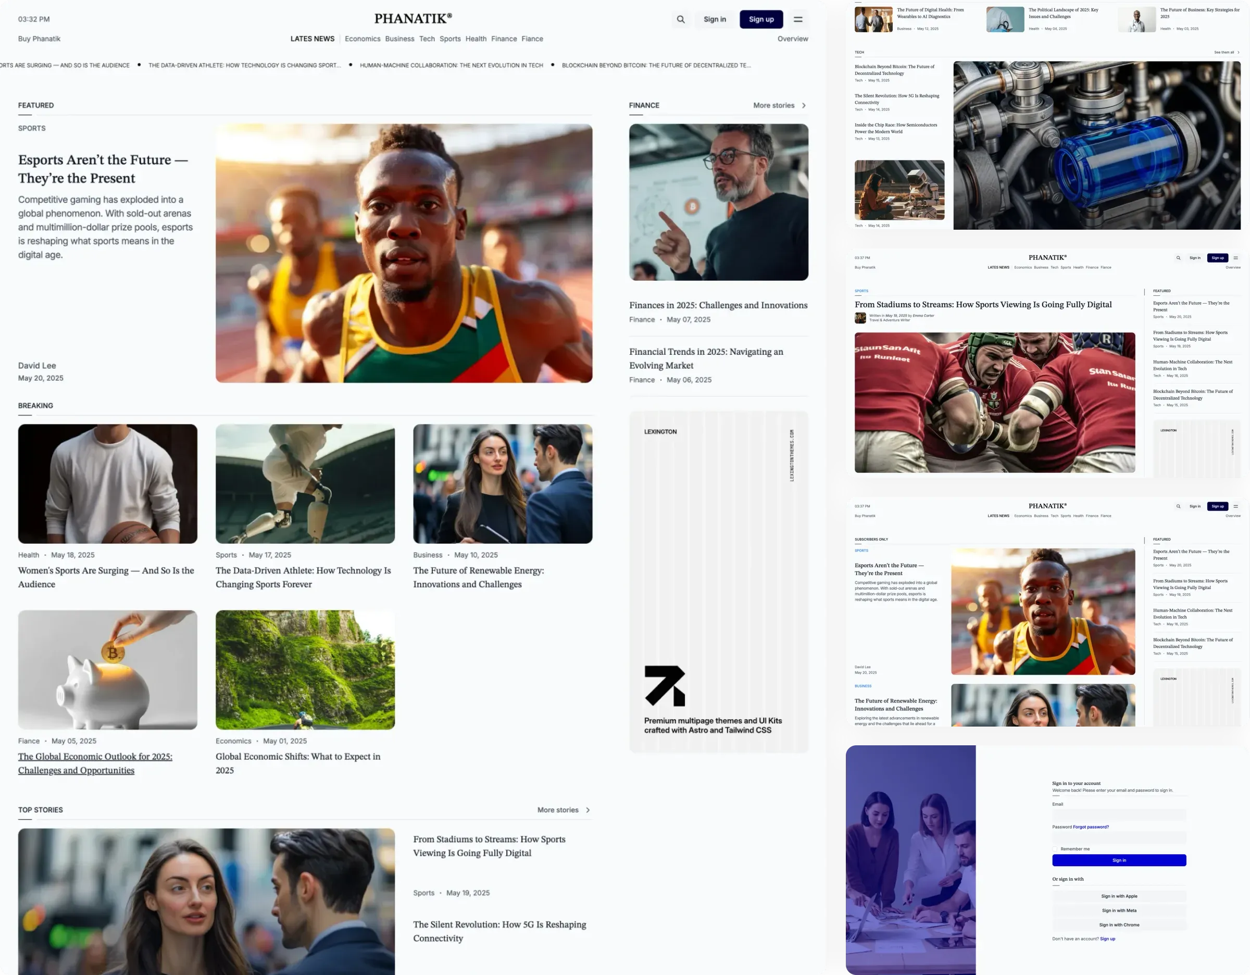The image size is (1250, 975).
Task: Open 'The Silent Revolution: How 5G' top story
Action: pyautogui.click(x=499, y=931)
